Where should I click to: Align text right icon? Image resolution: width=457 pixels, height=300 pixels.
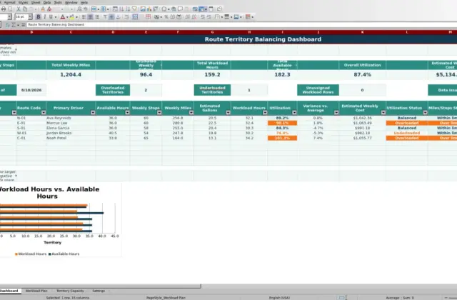click(x=97, y=17)
